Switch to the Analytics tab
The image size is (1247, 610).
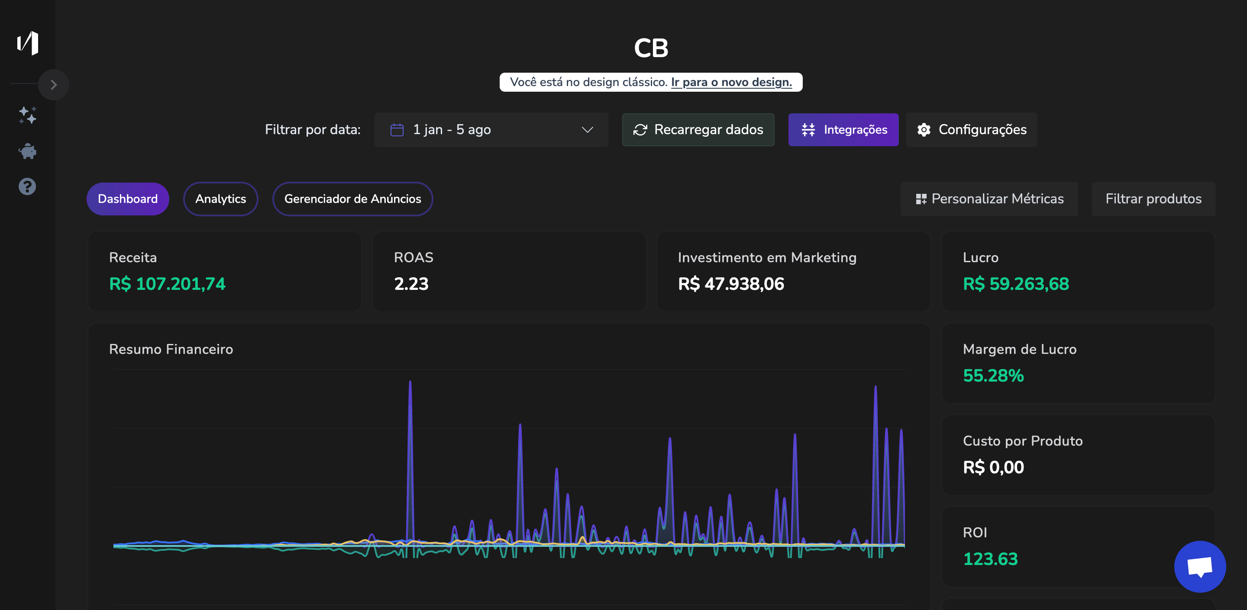(x=220, y=198)
